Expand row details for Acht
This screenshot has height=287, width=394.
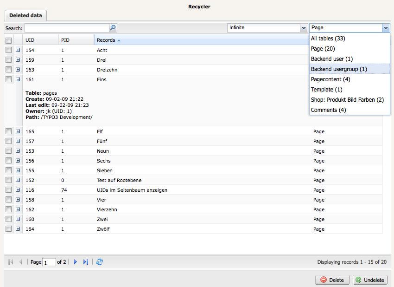(18, 50)
